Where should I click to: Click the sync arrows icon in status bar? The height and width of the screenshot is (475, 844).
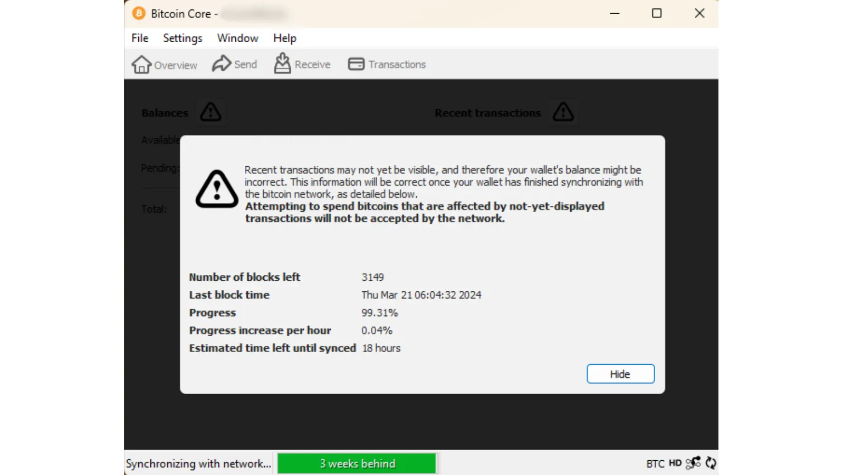click(711, 463)
